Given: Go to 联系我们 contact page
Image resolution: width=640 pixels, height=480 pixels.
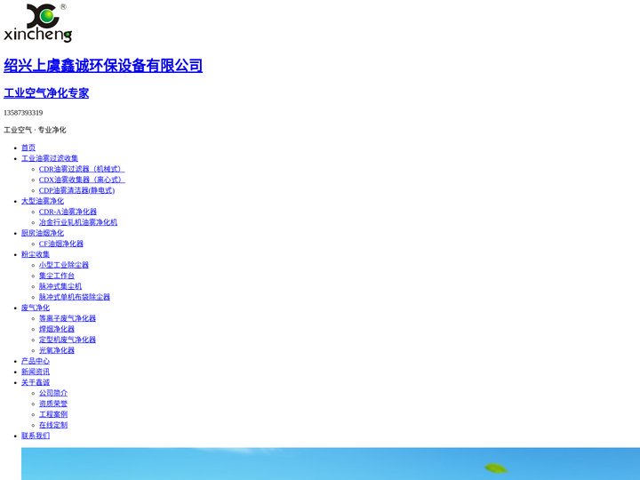Looking at the screenshot, I should point(35,436).
